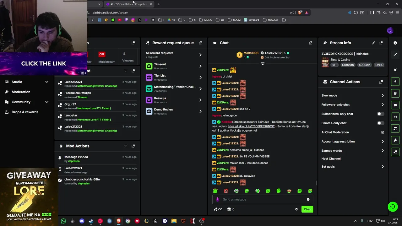Pop out the Mod Actions panel
The width and height of the screenshot is (402, 226).
click(133, 146)
